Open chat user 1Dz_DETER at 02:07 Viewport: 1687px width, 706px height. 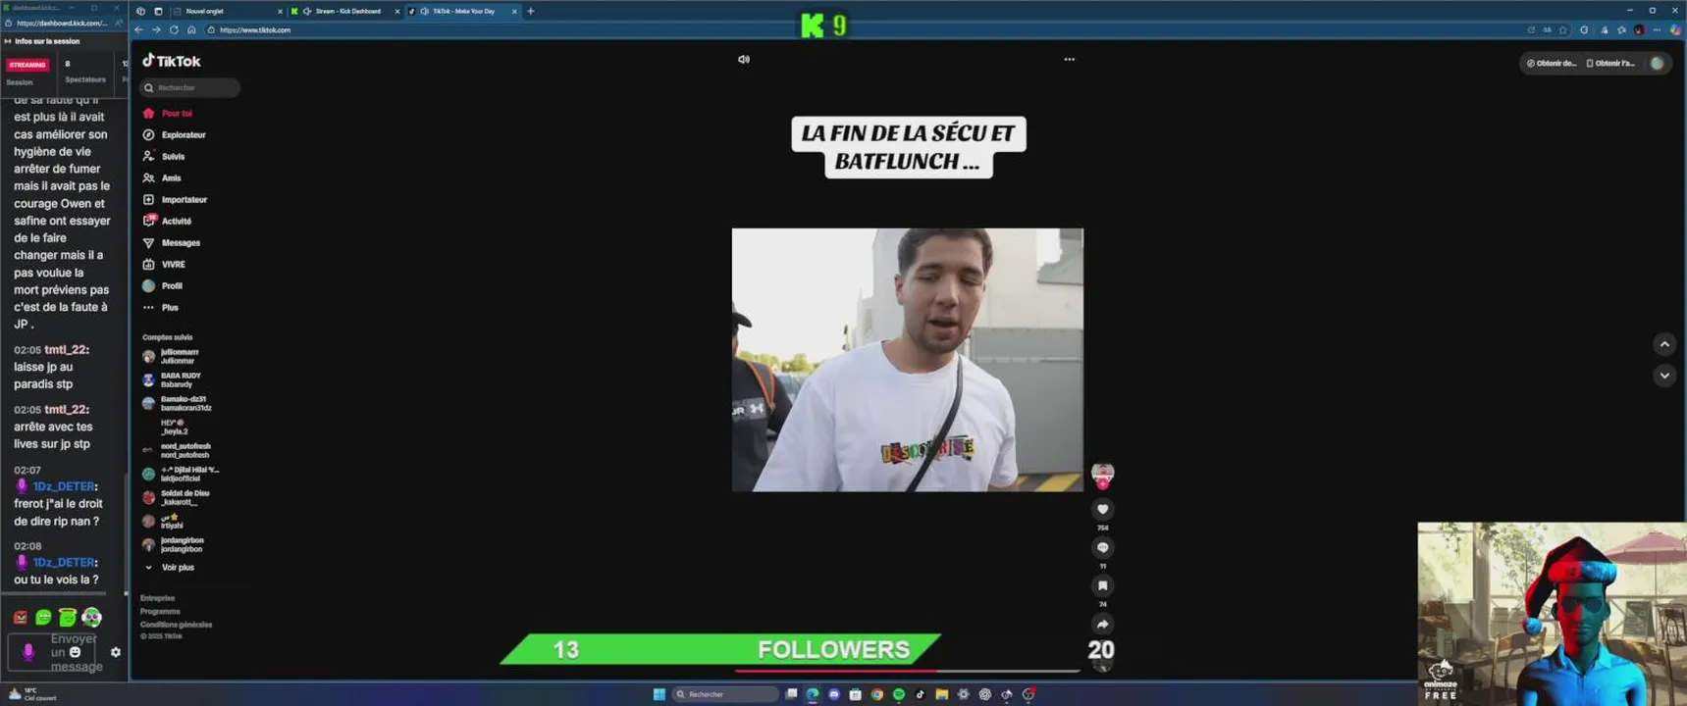pos(64,486)
